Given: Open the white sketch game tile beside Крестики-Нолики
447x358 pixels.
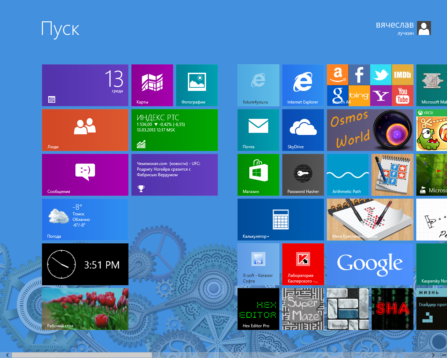Looking at the screenshot, I should 432,220.
